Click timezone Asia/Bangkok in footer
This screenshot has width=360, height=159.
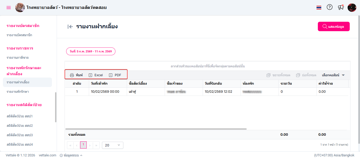click(334, 155)
